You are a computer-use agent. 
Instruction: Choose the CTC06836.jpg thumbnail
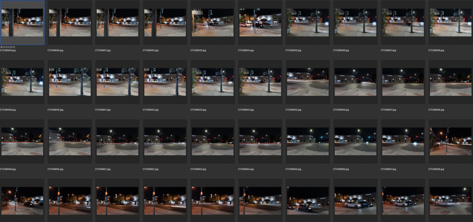tap(355, 23)
